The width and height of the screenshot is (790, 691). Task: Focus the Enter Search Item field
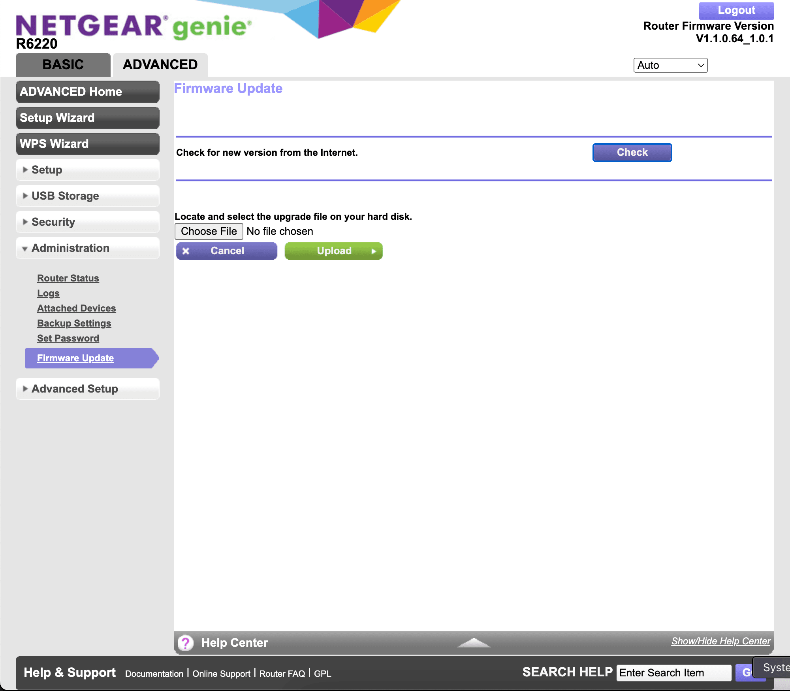coord(674,673)
